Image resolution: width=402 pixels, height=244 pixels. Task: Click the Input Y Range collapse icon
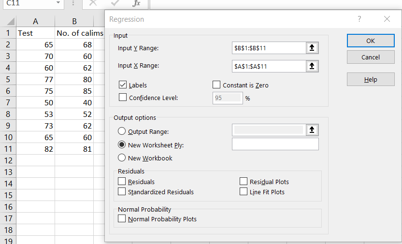[x=312, y=48]
